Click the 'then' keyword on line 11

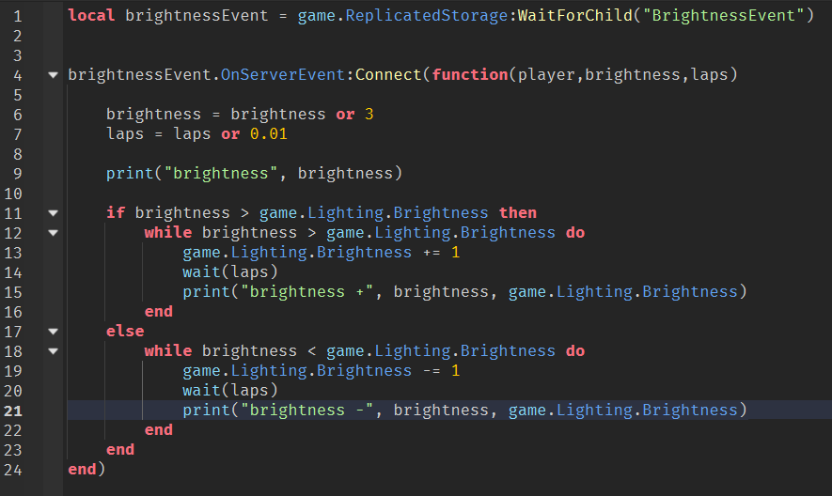pos(518,212)
